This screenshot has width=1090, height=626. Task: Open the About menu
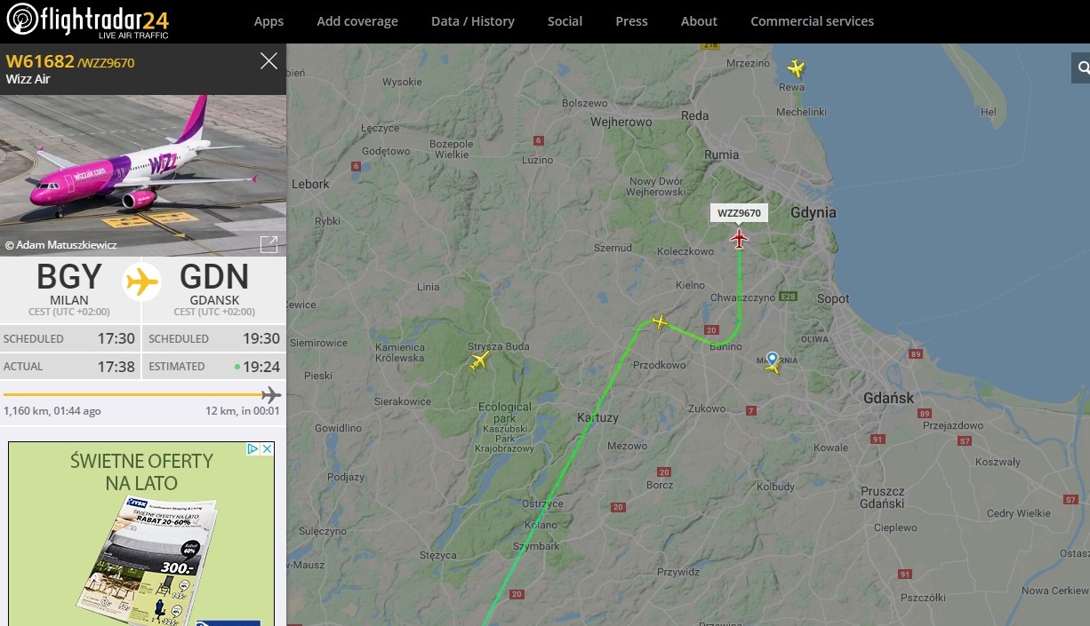pos(699,21)
